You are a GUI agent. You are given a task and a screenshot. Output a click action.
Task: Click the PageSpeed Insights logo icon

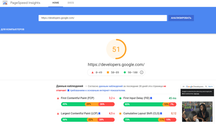(x=5, y=3)
